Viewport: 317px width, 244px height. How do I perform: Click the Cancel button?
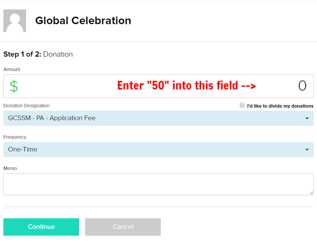coord(123,227)
